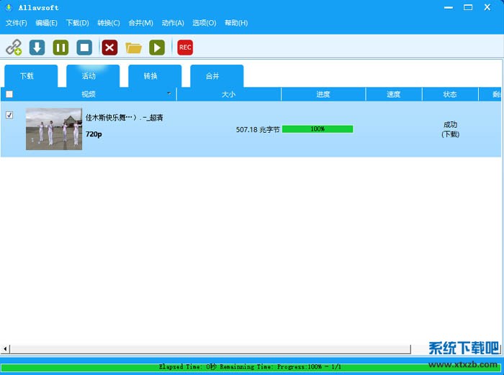Open the 文件(F) menu
The image size is (504, 375).
[17, 23]
